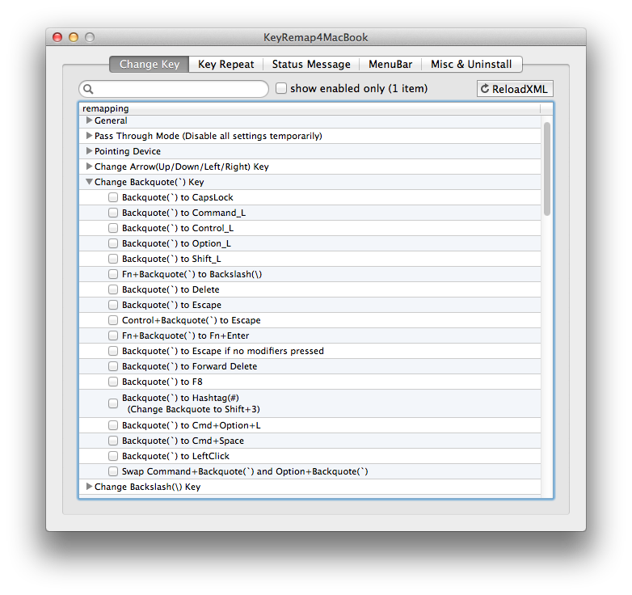Screen dimensions: 632x595
Task: Open the Key Repeat tab
Action: 225,64
